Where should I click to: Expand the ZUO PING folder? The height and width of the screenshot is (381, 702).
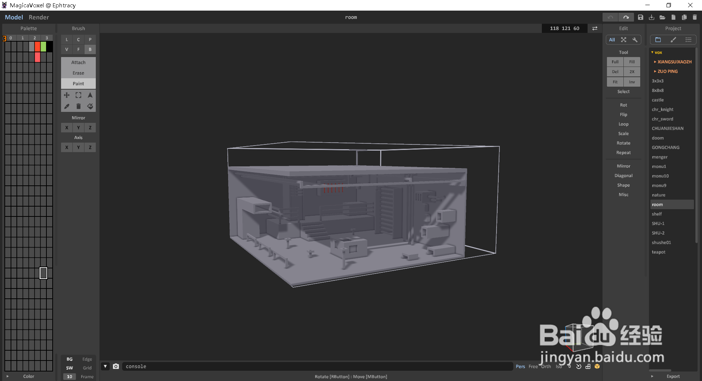point(655,71)
